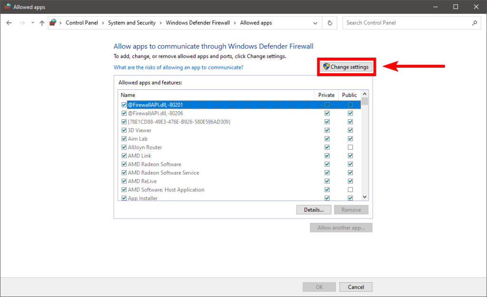Select the App Installer row name

(x=143, y=198)
